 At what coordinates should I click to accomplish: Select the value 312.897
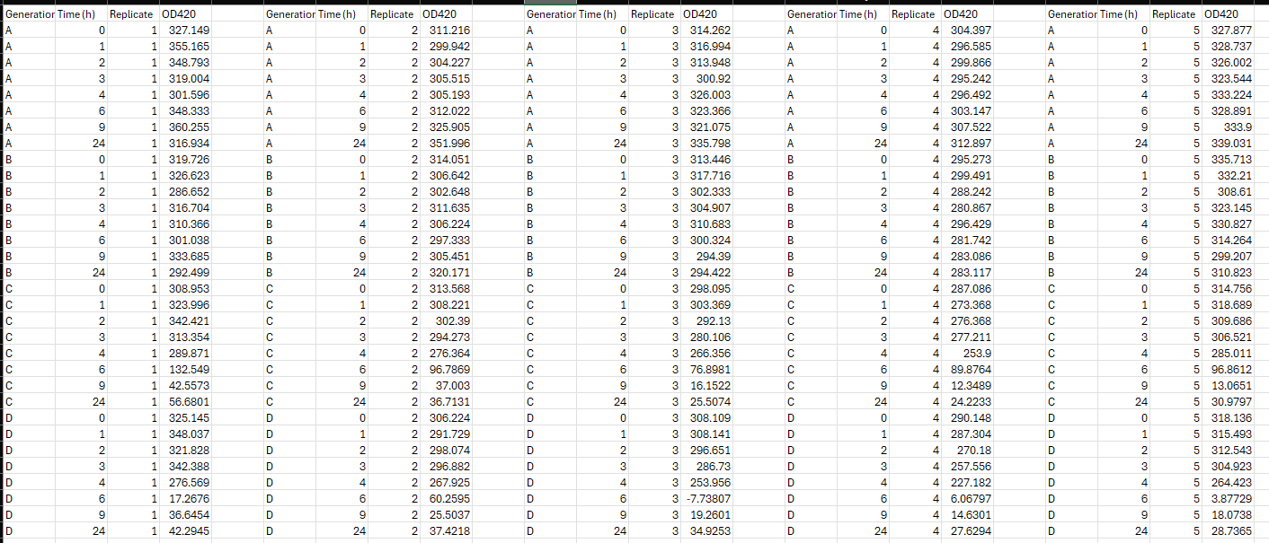click(969, 144)
